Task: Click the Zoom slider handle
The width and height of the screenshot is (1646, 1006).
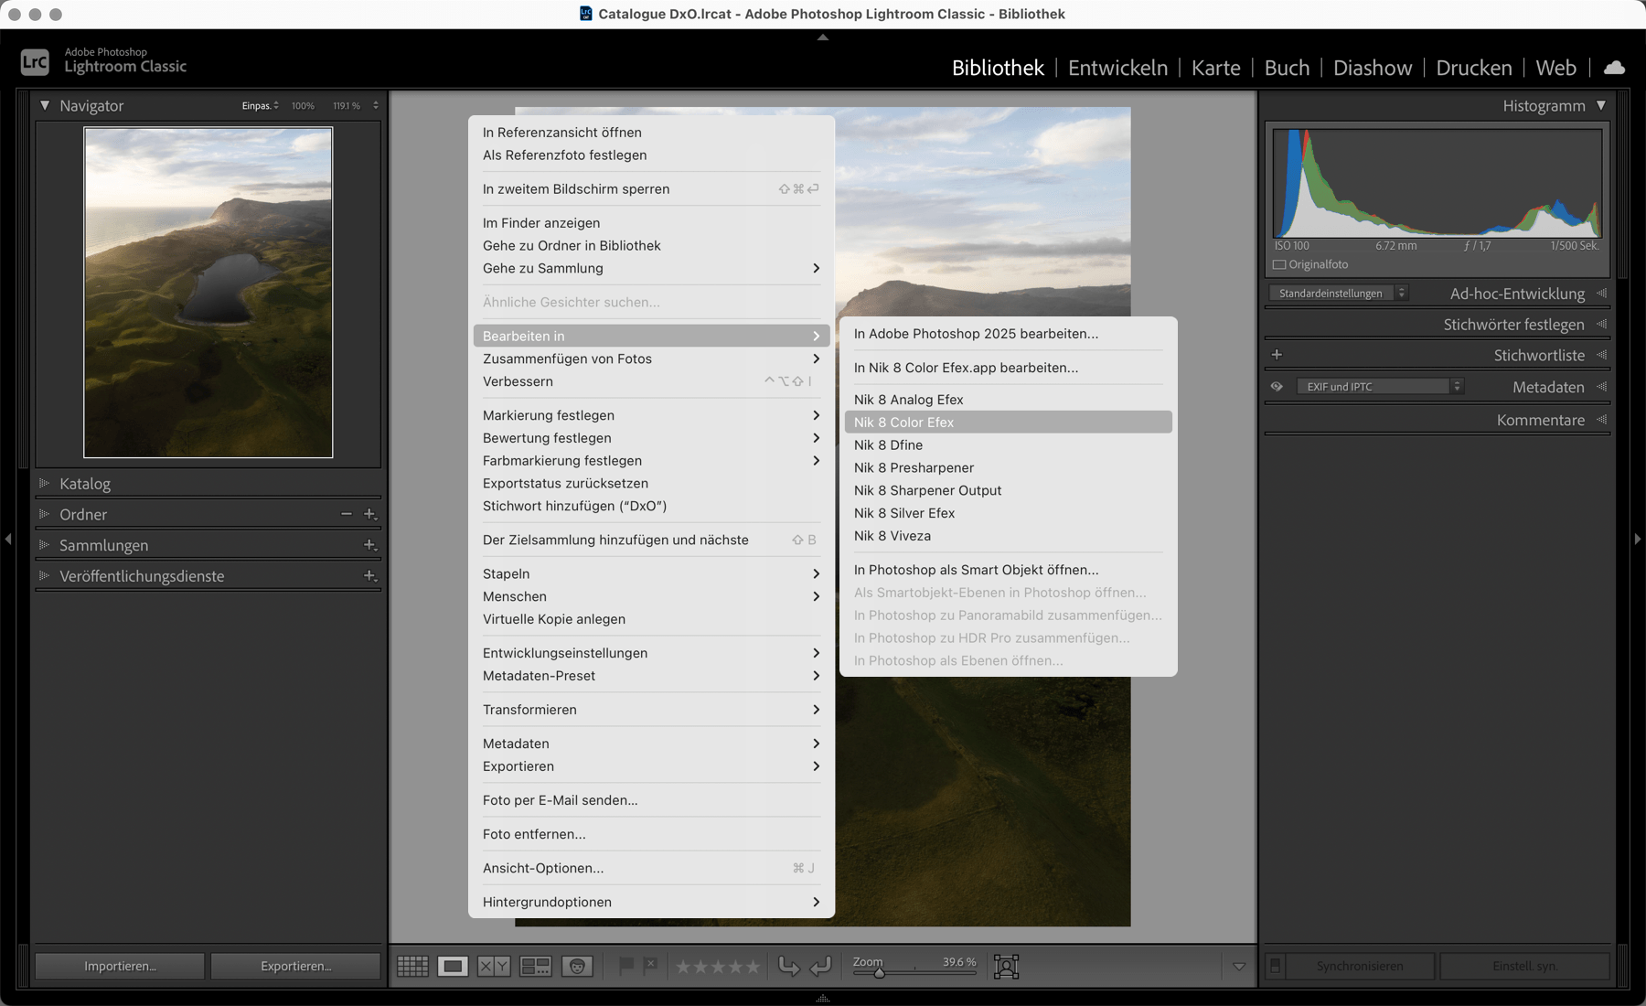Action: pos(879,972)
